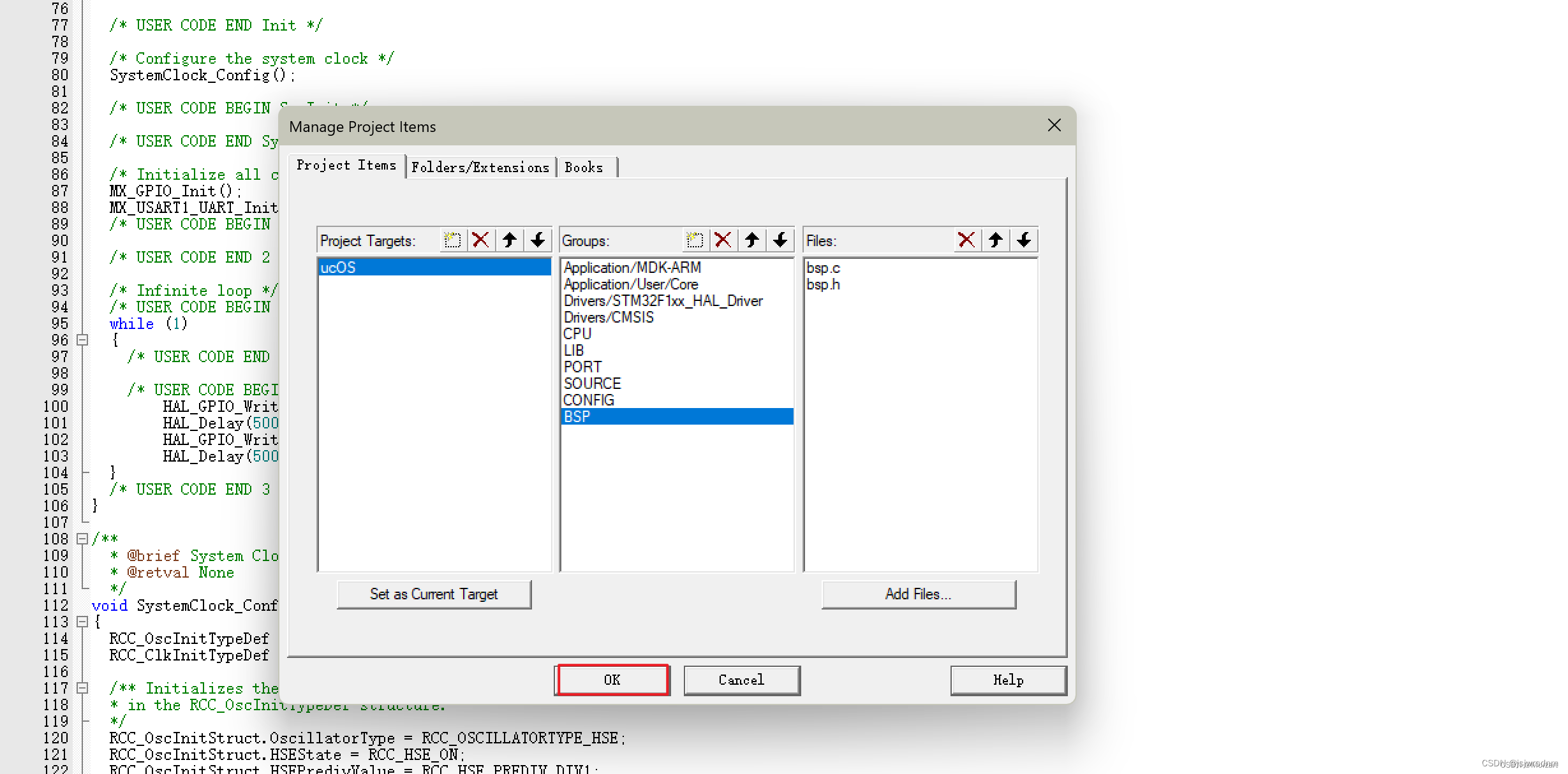Viewport: 1568px width, 774px height.
Task: Move ucOS target down in list
Action: coord(538,240)
